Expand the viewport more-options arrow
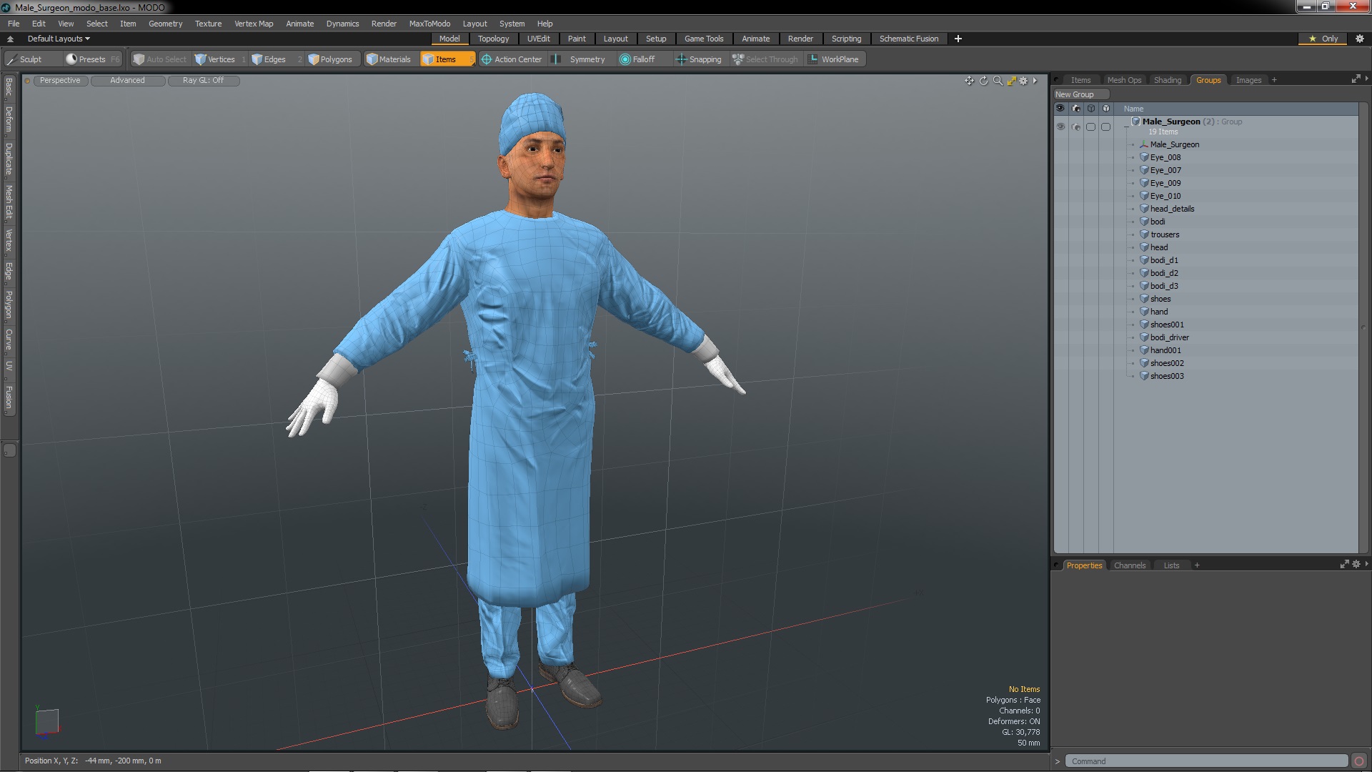This screenshot has width=1372, height=772. click(x=1035, y=81)
